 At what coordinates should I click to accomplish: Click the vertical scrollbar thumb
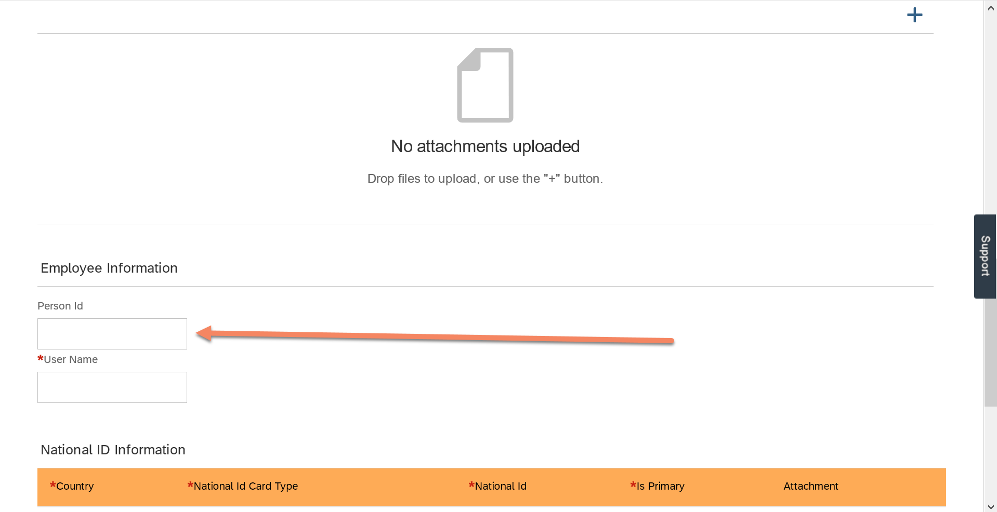(990, 352)
